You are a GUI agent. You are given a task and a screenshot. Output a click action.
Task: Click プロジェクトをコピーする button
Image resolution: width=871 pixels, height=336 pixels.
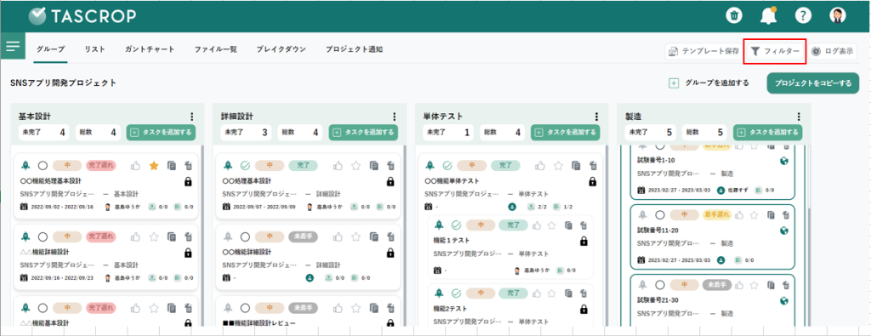click(x=813, y=83)
